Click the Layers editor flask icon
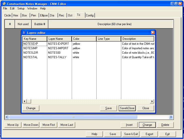The height and width of the screenshot is (139, 184). pyautogui.click(x=24, y=33)
